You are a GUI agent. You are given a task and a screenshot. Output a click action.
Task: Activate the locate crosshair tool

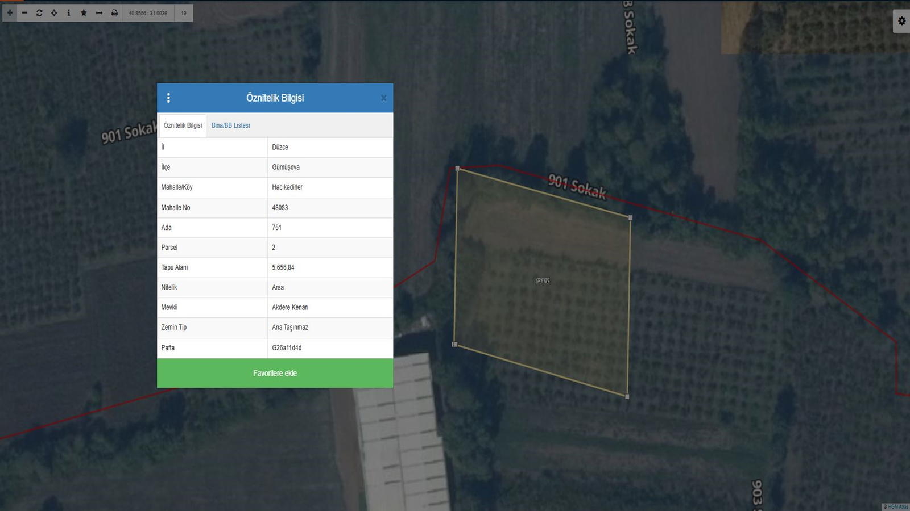[54, 12]
